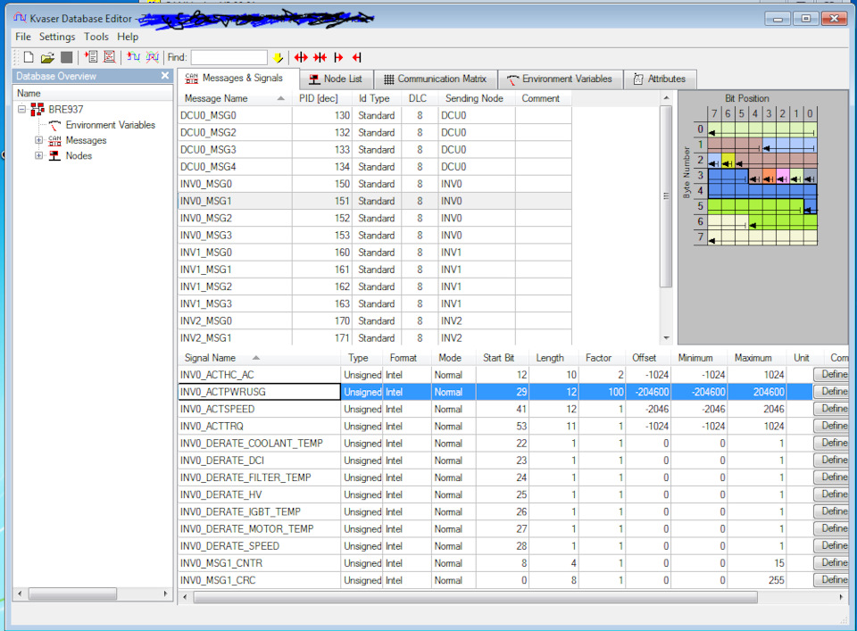Click the green byte 0 bit block

[x=762, y=129]
